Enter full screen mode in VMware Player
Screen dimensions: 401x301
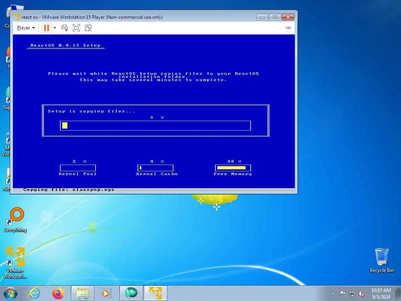tap(76, 28)
